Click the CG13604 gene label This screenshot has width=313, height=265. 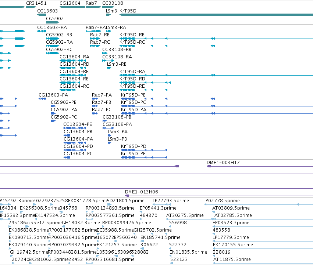[x=70, y=3]
